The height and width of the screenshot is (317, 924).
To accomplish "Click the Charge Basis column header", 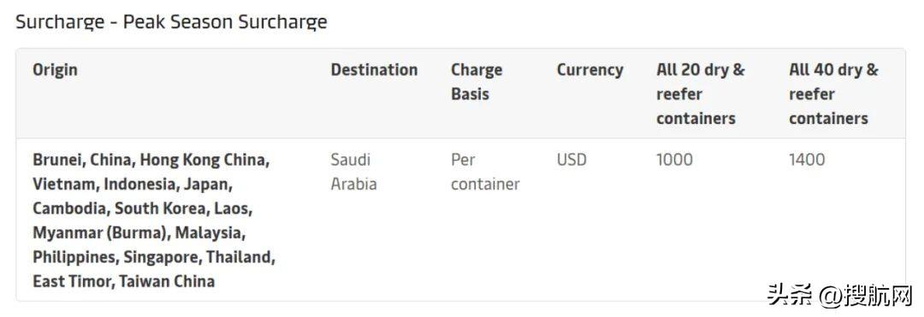I will tap(477, 82).
